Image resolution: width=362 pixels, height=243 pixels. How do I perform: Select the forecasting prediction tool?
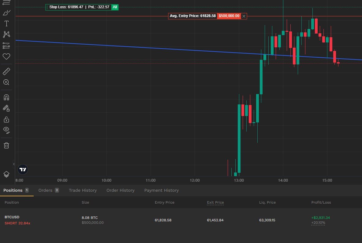tap(6, 45)
